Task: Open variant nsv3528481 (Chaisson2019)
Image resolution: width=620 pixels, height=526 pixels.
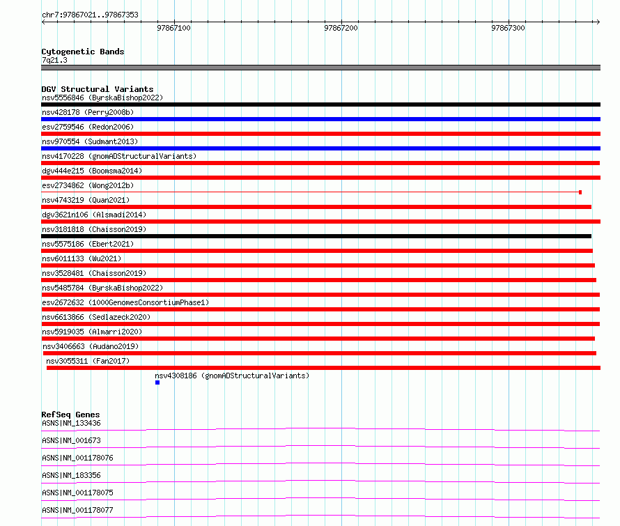Action: pyautogui.click(x=94, y=273)
